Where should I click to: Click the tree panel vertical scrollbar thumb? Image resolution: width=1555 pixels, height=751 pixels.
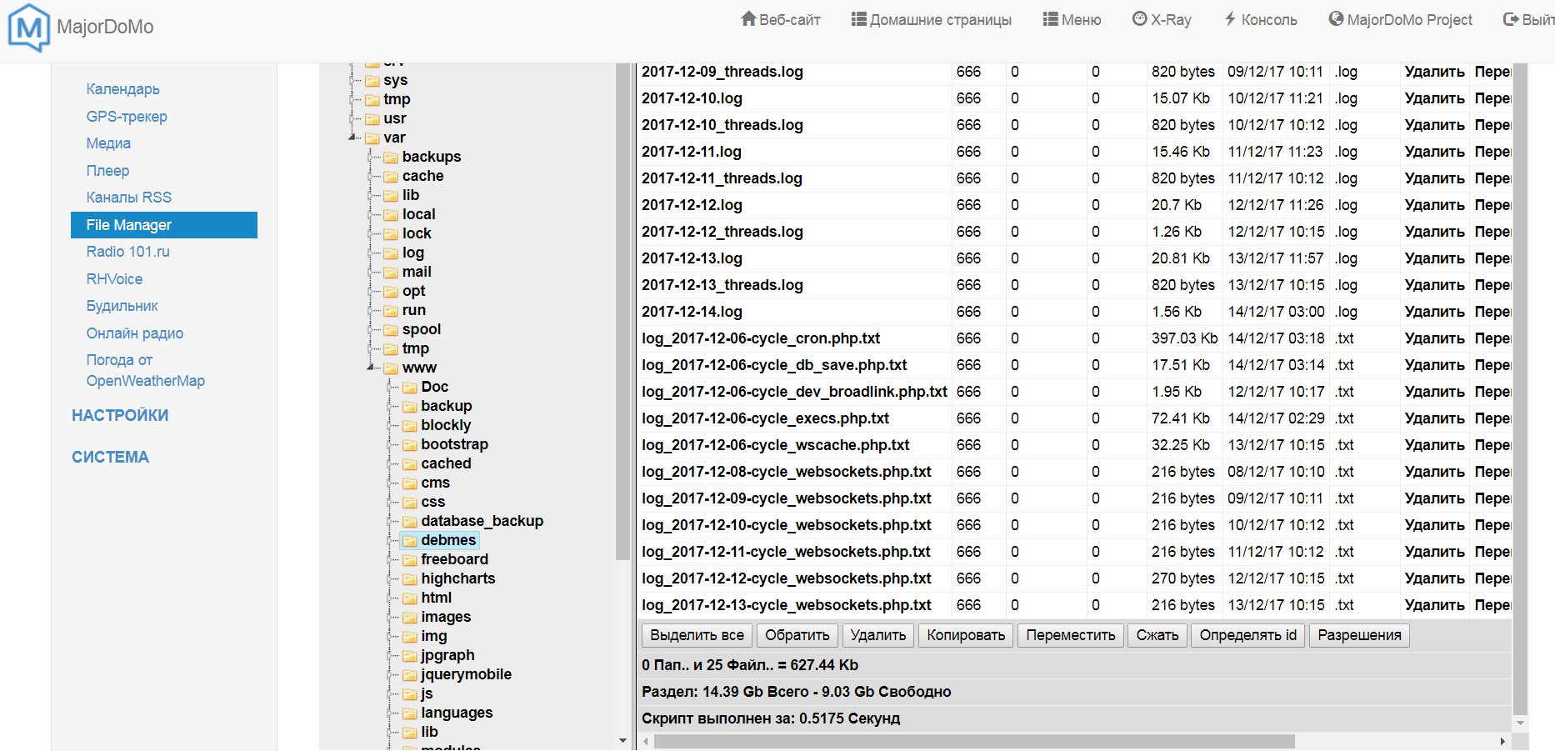pyautogui.click(x=622, y=312)
